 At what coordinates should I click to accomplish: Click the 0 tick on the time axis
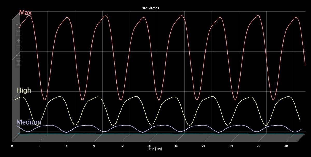(x=12, y=146)
